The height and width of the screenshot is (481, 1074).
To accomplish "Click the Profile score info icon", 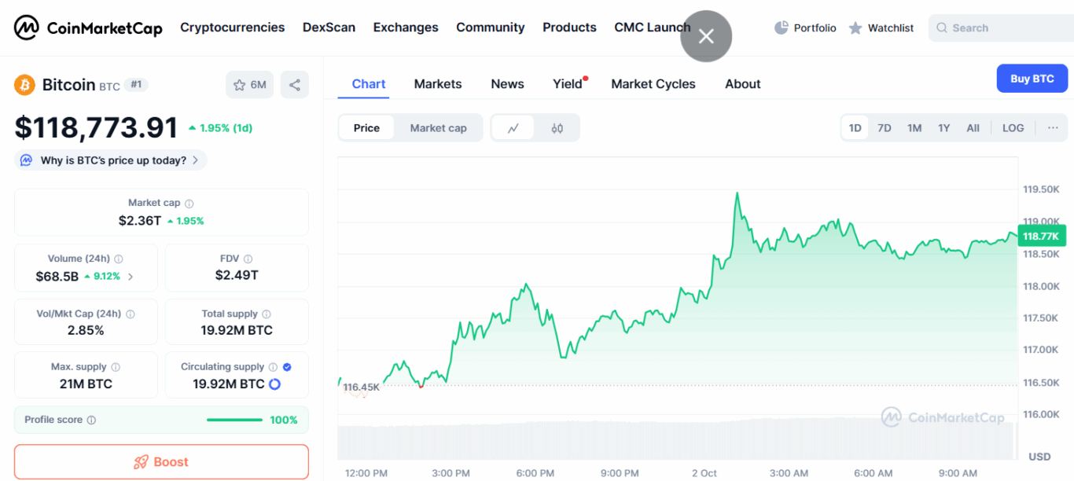I will tap(91, 420).
